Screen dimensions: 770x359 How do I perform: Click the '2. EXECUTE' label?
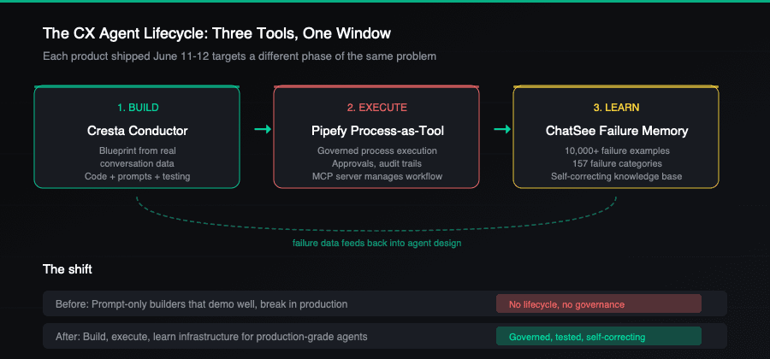pos(377,108)
